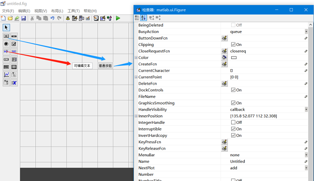
Task: Pick the Radio Button component in palette
Action: tap(6, 44)
